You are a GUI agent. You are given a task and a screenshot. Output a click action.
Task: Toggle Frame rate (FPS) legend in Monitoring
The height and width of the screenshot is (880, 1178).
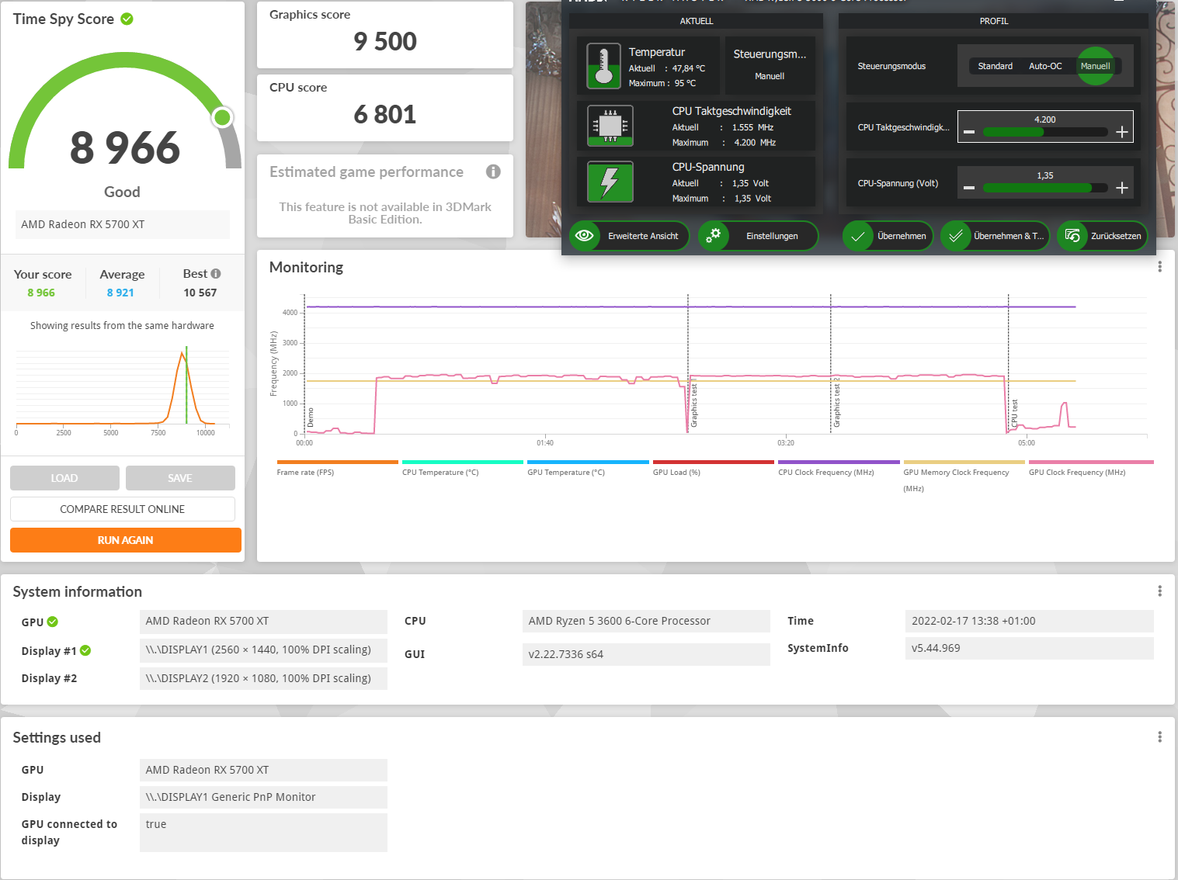point(305,472)
